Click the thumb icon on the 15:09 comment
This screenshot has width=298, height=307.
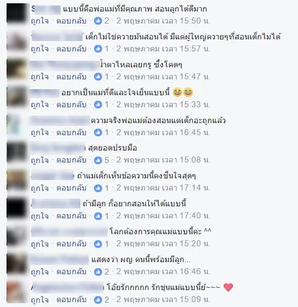[x=98, y=300]
